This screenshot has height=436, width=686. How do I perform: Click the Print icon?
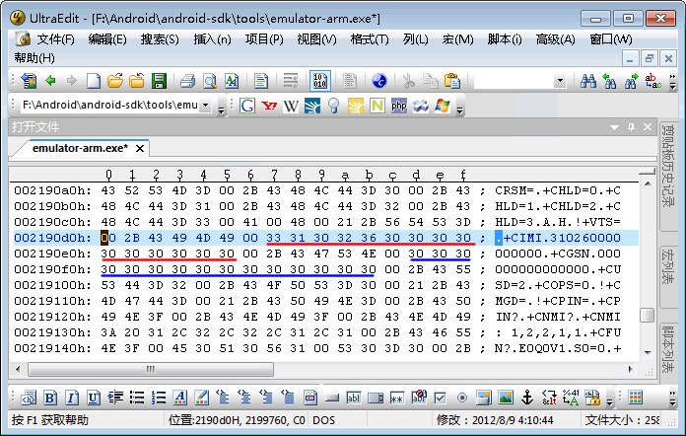click(x=187, y=81)
